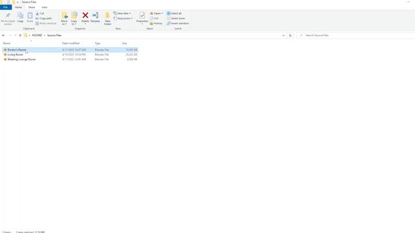Switch to the View ribbon tab
The width and height of the screenshot is (415, 233).
45,7
